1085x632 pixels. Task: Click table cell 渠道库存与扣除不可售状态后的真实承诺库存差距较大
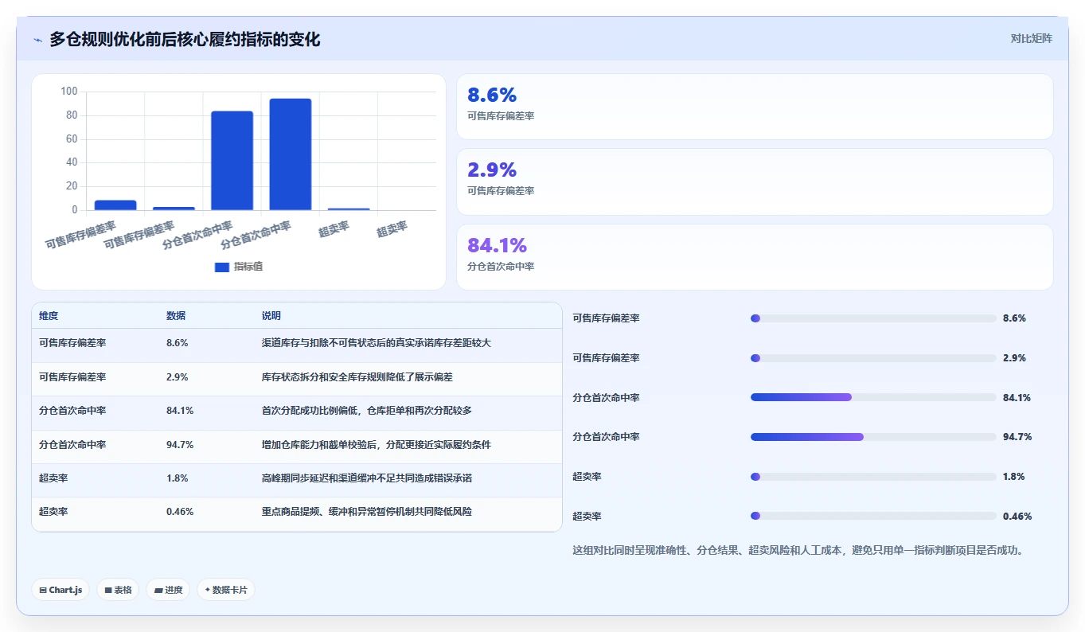click(x=377, y=343)
